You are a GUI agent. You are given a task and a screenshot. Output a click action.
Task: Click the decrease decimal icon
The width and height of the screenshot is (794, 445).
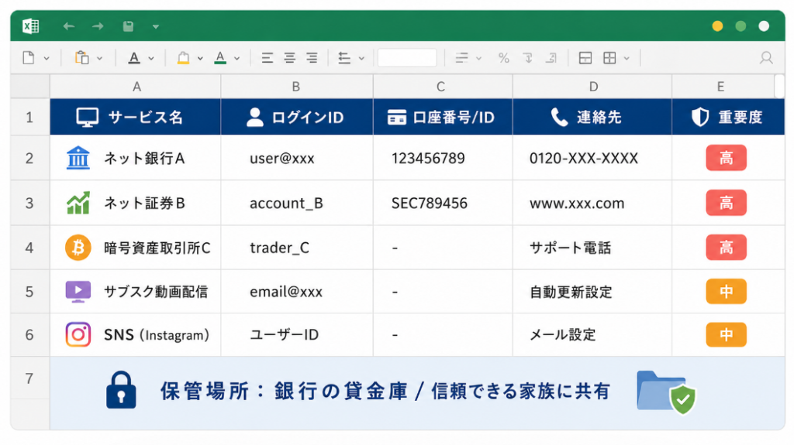[x=528, y=58]
